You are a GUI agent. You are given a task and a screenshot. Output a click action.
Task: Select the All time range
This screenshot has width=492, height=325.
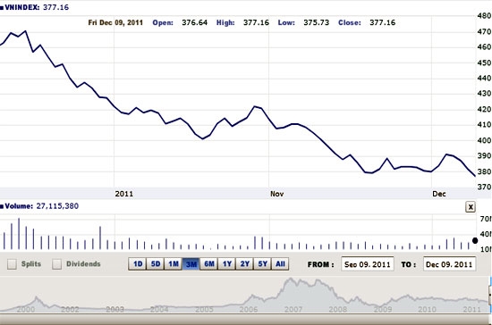[280, 264]
